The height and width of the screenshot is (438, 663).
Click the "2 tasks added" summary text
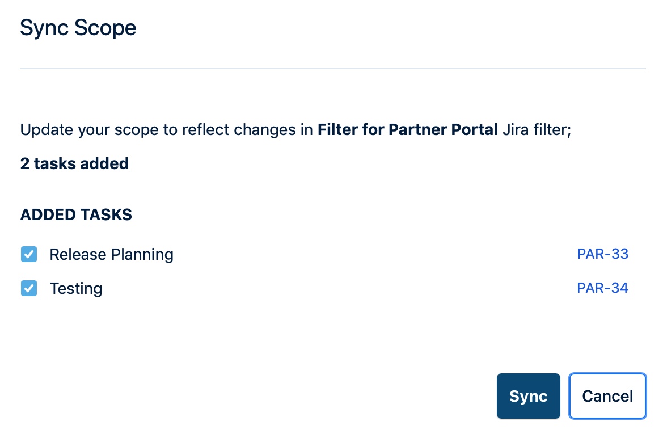[74, 164]
